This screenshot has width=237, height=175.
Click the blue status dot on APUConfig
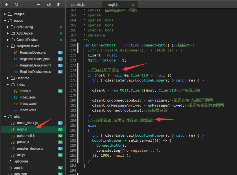[x=61, y=27]
